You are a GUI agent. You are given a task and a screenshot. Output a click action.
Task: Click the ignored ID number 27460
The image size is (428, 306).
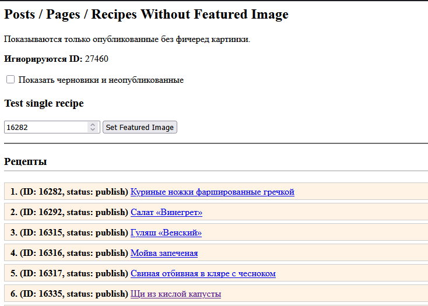pyautogui.click(x=96, y=59)
